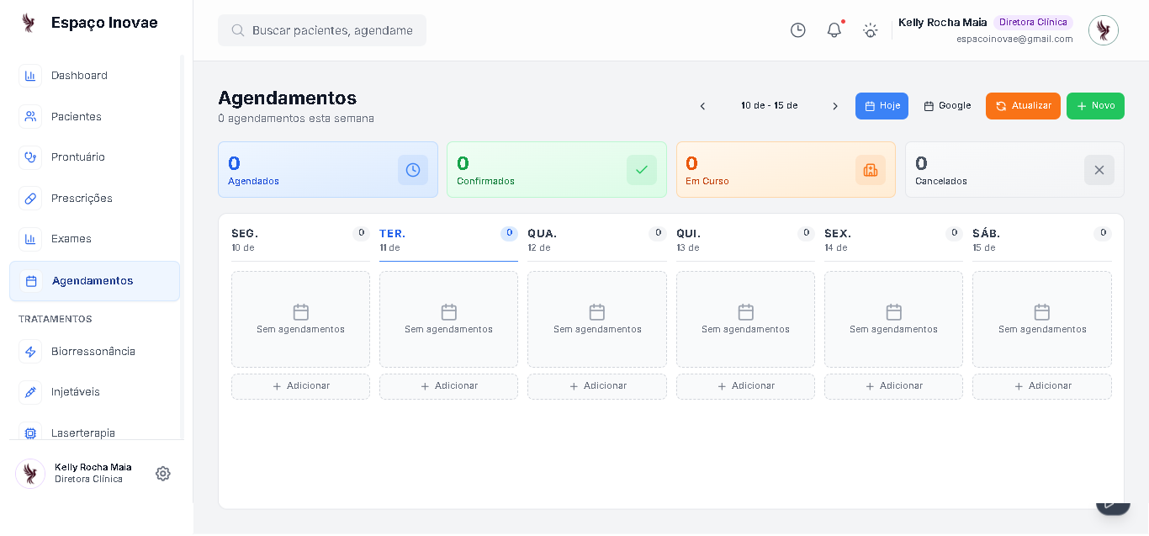Screen dimensions: 1149x536
Task: Open the Laserterapia treatment page
Action: point(84,433)
